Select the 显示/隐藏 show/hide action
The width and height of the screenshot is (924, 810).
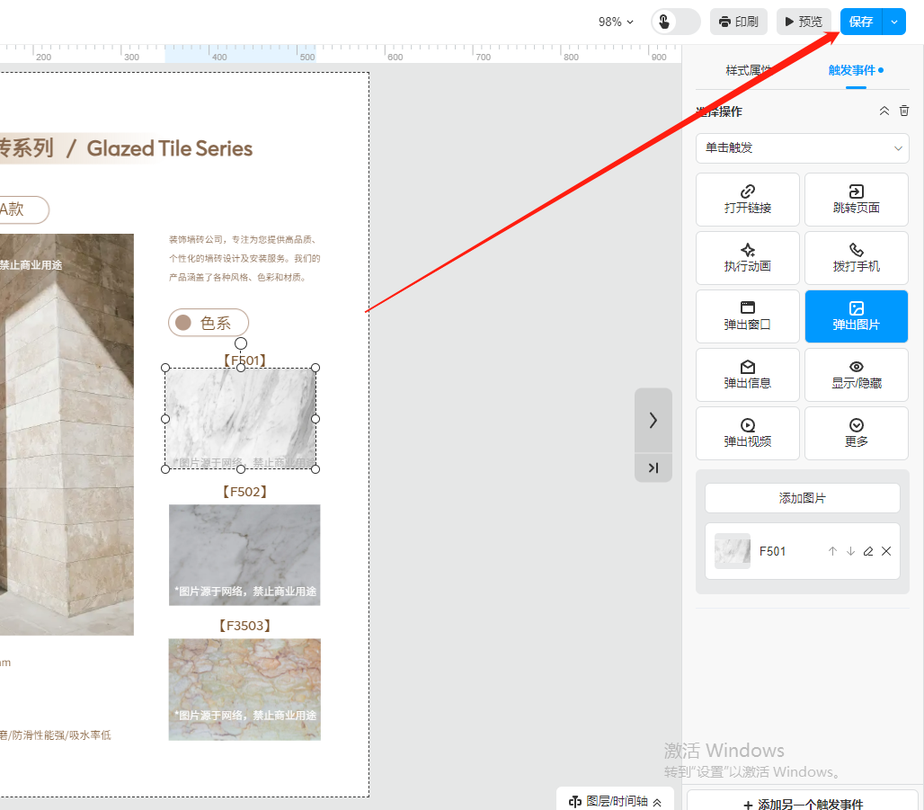click(856, 374)
